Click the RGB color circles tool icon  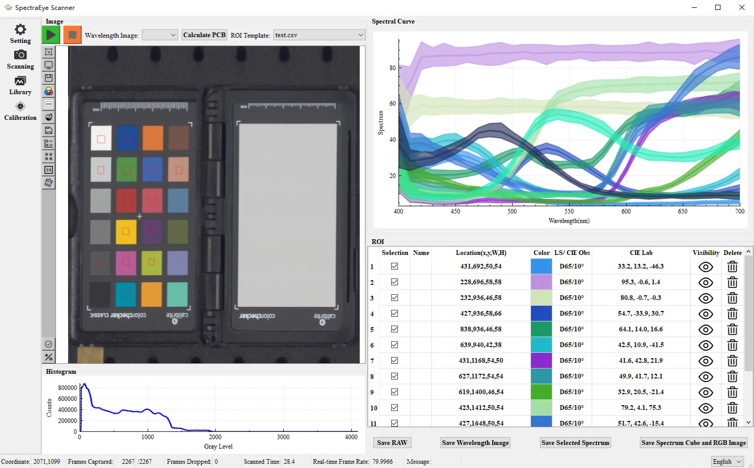49,91
